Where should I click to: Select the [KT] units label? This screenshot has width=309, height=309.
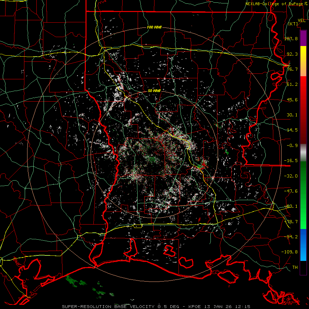(293, 24)
